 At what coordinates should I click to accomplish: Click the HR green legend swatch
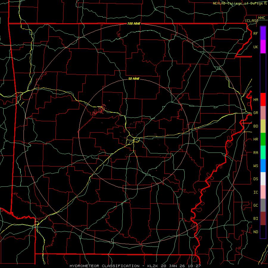pos(263,139)
